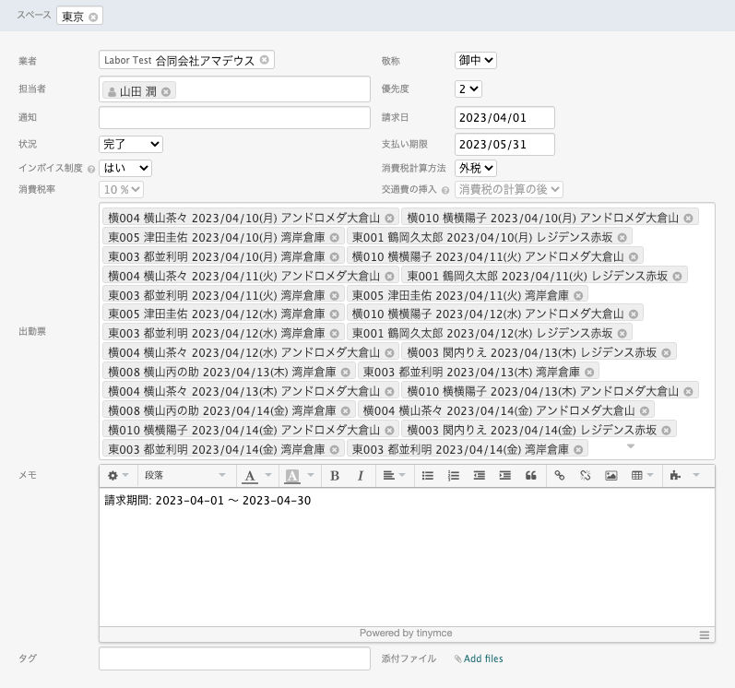Toggle italic formatting in memo editor
Viewport: 735px width, 688px height.
point(361,476)
